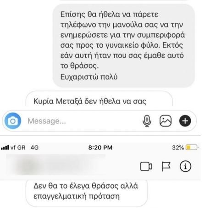Open conversation details via info icon
The width and height of the screenshot is (205, 208).
(185, 166)
